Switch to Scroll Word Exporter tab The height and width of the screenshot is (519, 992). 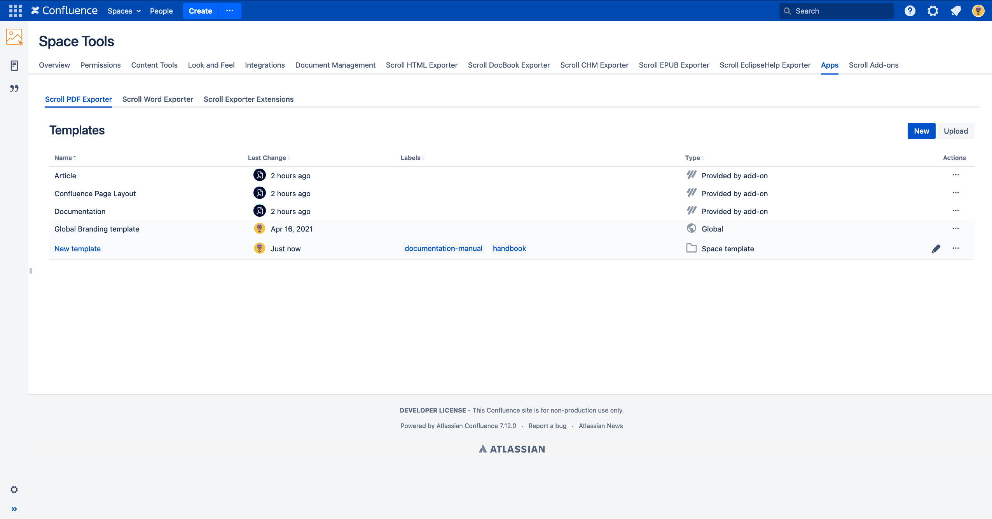click(157, 99)
